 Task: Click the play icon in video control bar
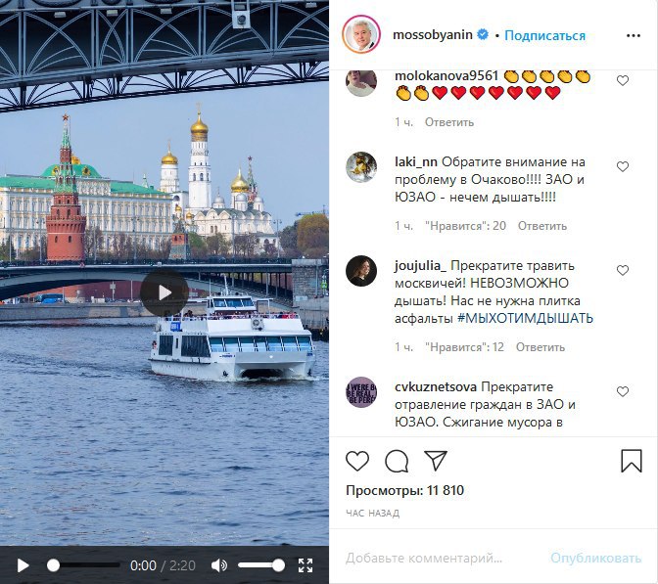[x=23, y=565]
